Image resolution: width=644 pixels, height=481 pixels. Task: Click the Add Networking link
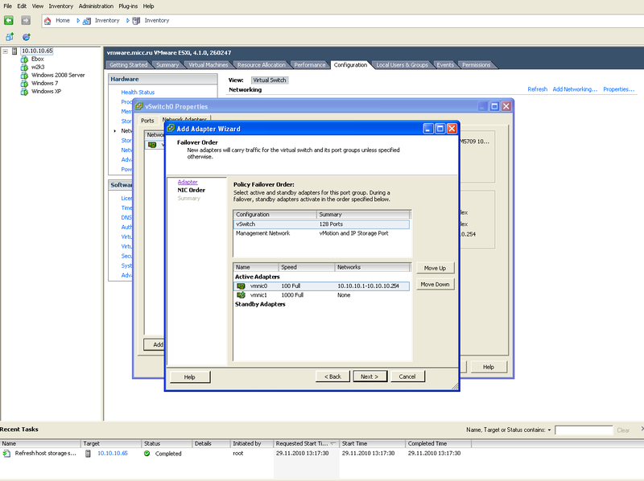tap(575, 89)
